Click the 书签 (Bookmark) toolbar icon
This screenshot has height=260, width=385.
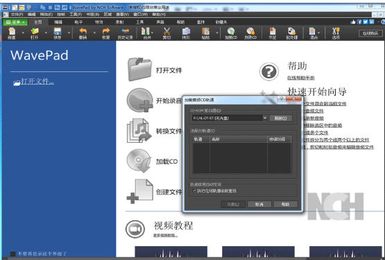click(x=273, y=33)
